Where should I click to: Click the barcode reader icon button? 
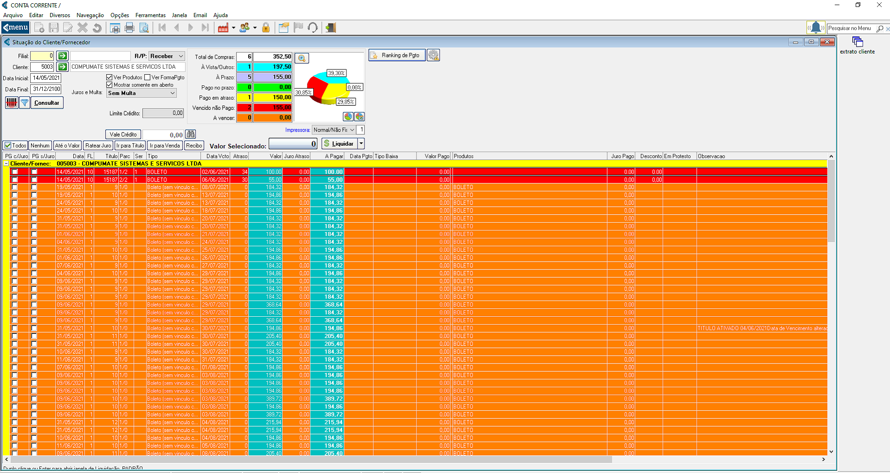[x=12, y=102]
